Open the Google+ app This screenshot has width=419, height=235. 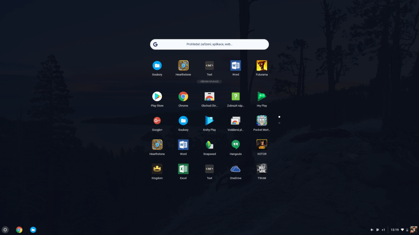tap(157, 121)
